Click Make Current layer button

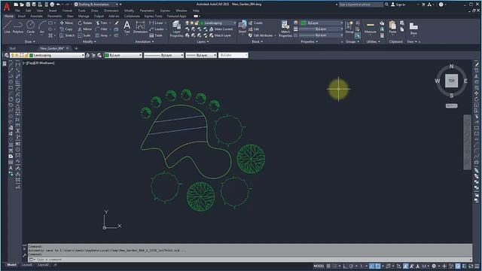pyautogui.click(x=221, y=29)
